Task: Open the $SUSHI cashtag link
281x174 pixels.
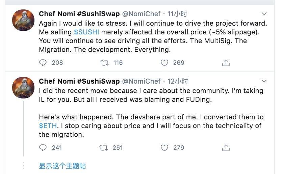Action: coord(86,32)
